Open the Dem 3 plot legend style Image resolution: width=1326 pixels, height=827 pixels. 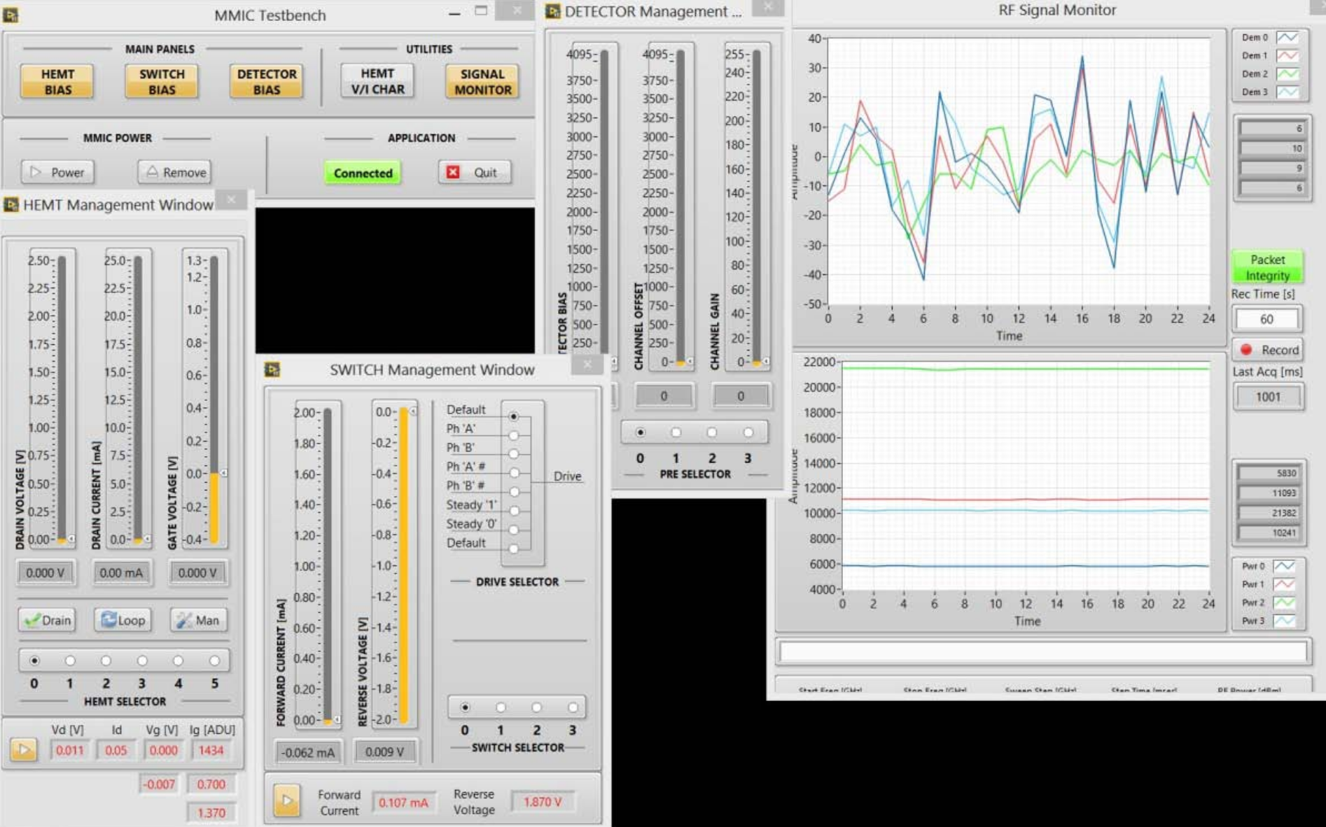[1287, 92]
